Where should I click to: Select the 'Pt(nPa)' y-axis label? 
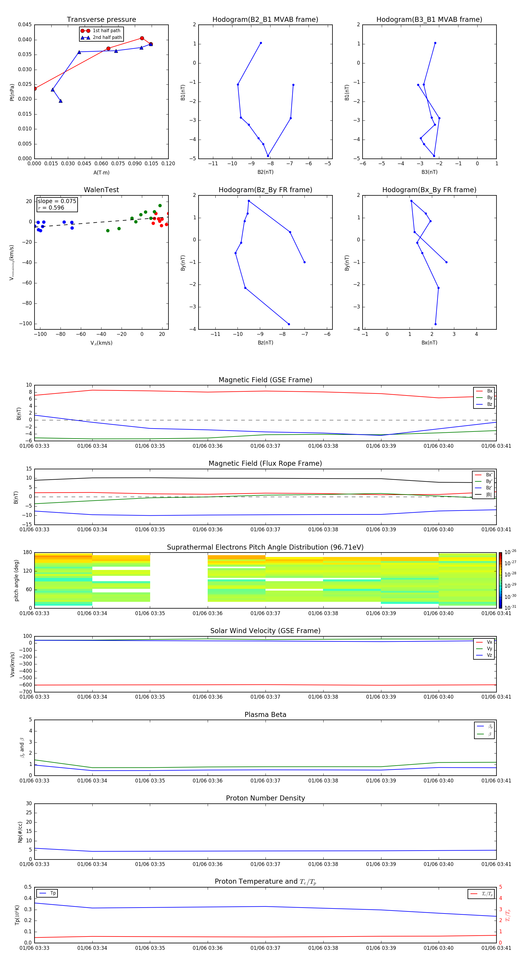click(12, 92)
